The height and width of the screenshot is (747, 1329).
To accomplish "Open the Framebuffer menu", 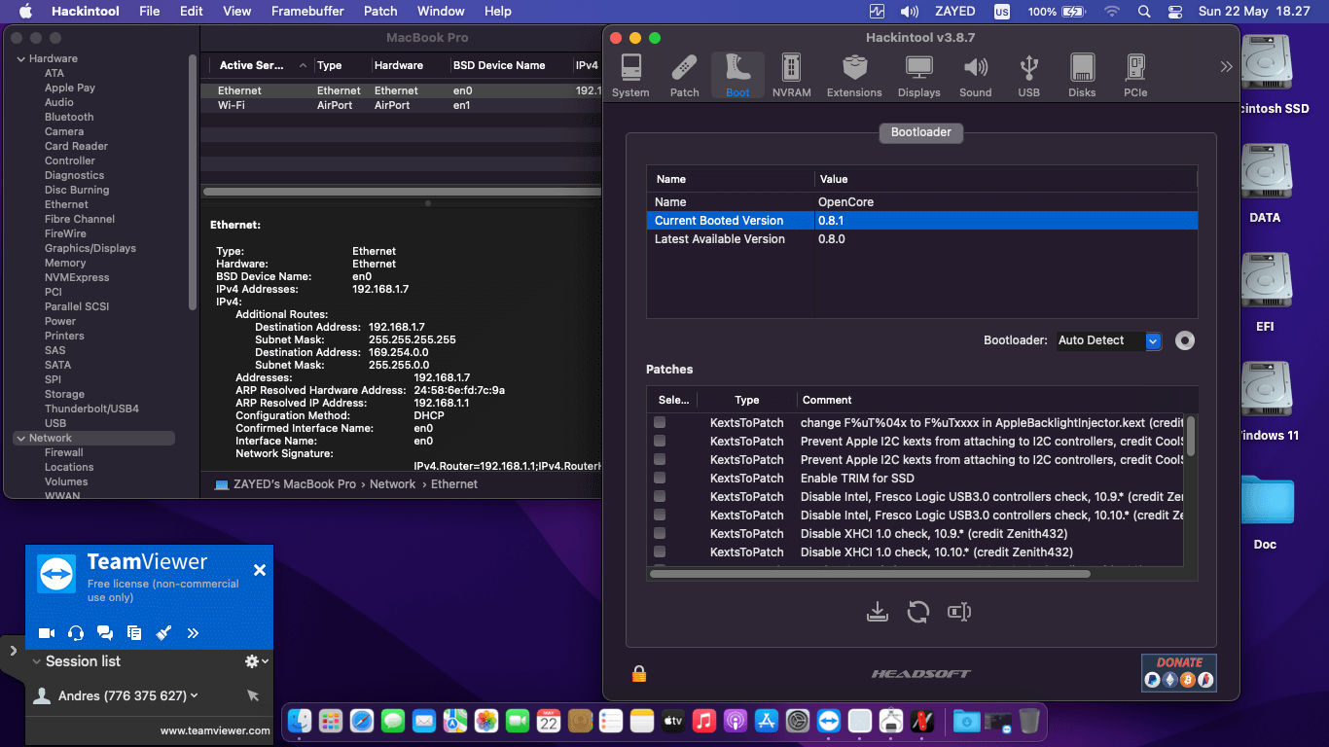I will coord(307,11).
